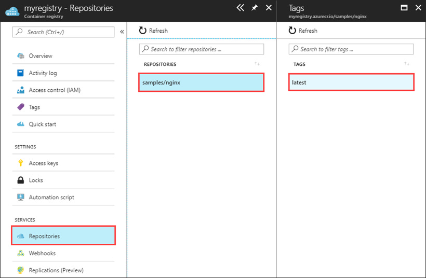Viewport: 426px width, 278px height.
Task: Click the magnifier icon in repositories filter
Action: pos(145,49)
